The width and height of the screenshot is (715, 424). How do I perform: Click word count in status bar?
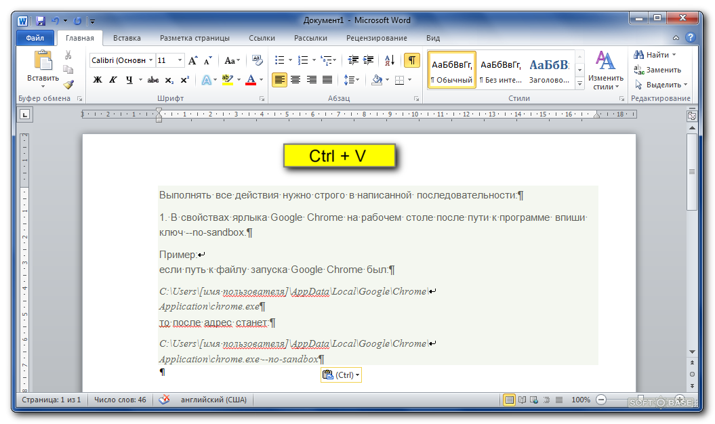pos(120,400)
